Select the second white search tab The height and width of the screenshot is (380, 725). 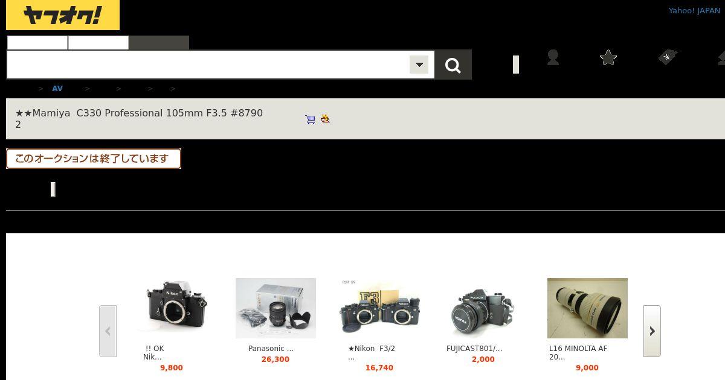pyautogui.click(x=98, y=43)
